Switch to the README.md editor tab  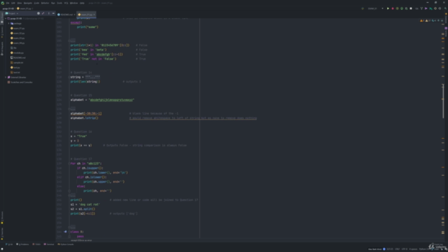[x=66, y=15]
